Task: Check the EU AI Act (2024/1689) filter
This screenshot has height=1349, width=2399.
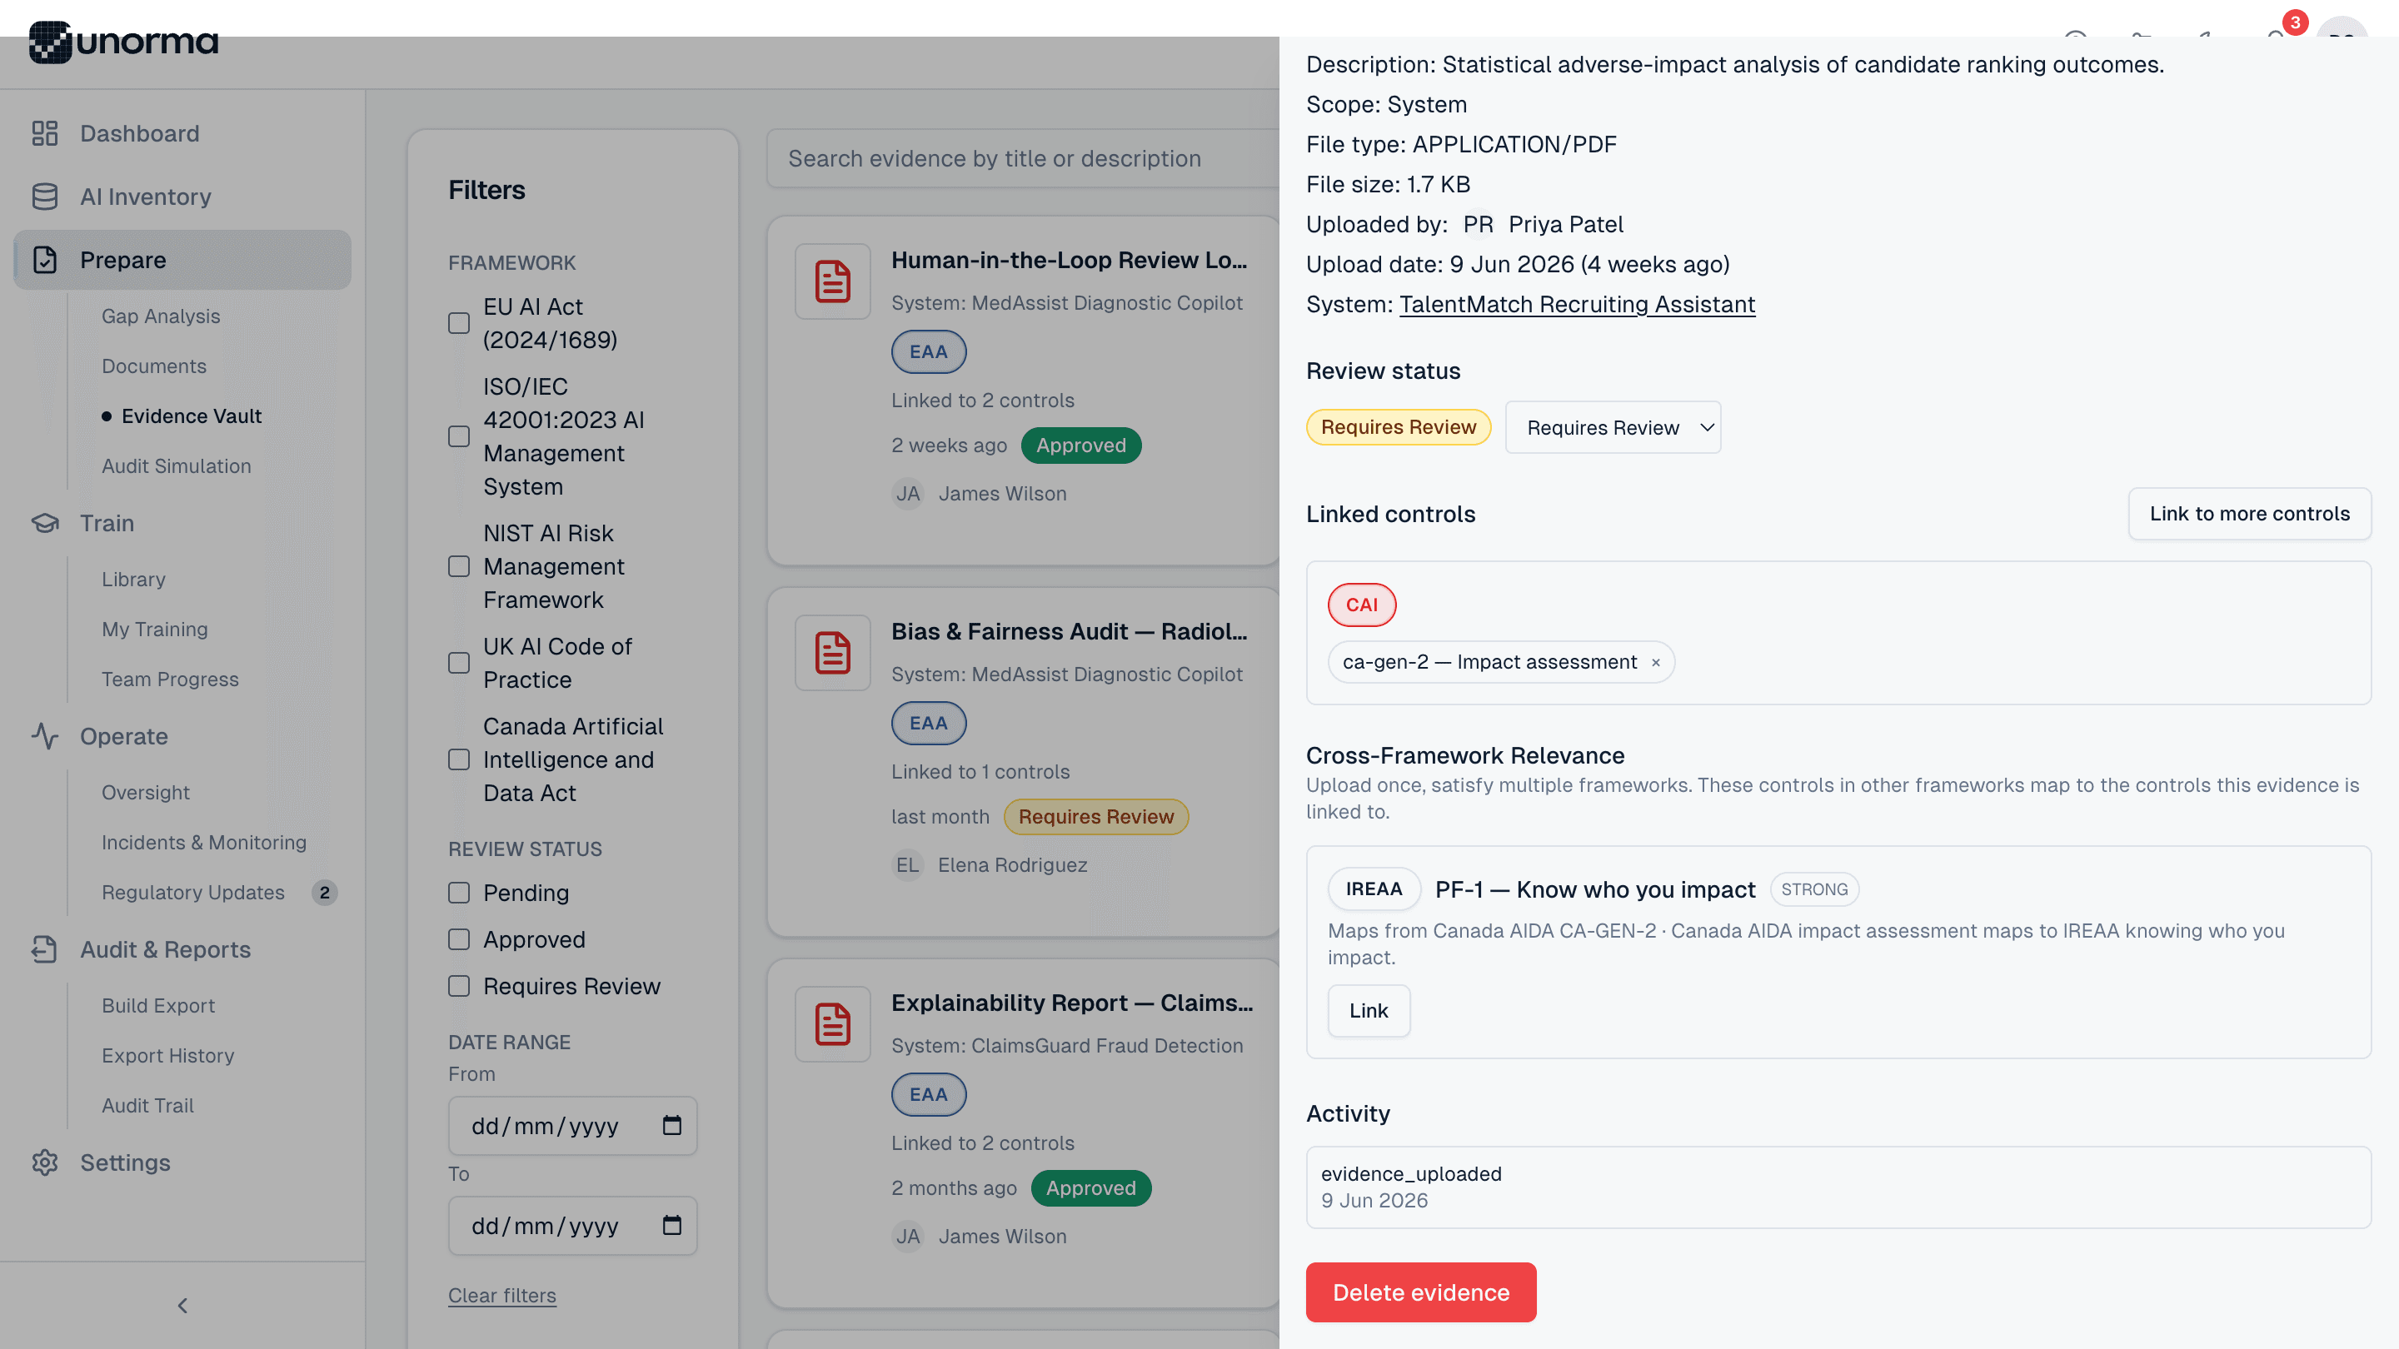Action: (x=459, y=323)
